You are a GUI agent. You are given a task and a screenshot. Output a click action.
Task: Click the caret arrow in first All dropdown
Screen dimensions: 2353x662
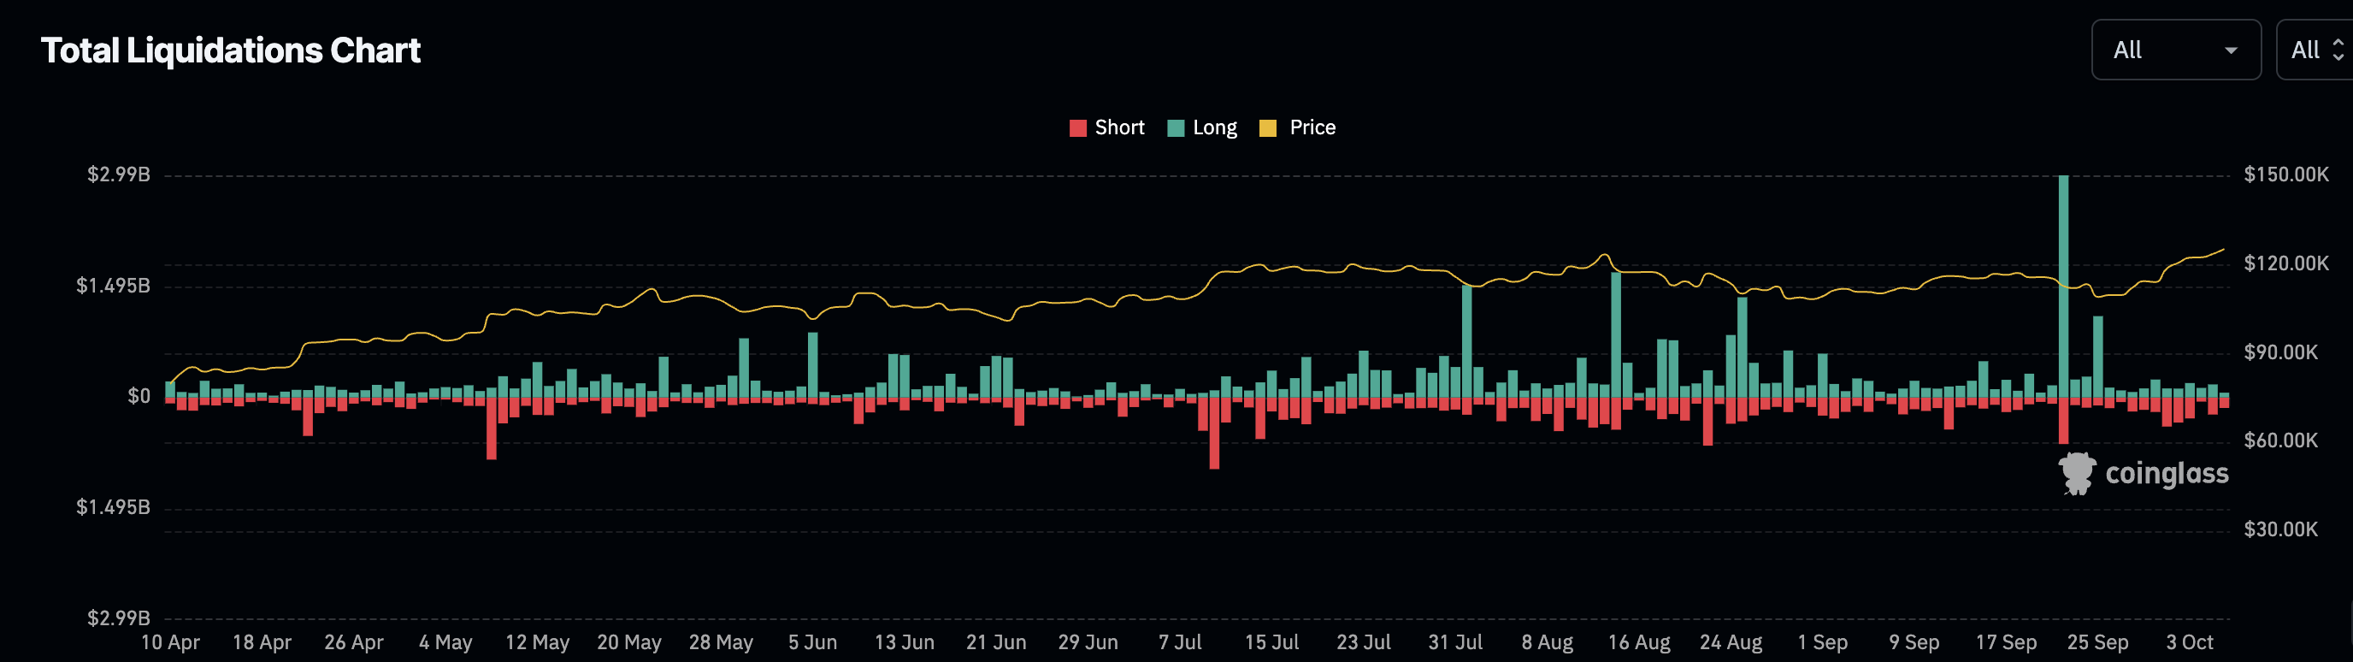click(x=2231, y=50)
